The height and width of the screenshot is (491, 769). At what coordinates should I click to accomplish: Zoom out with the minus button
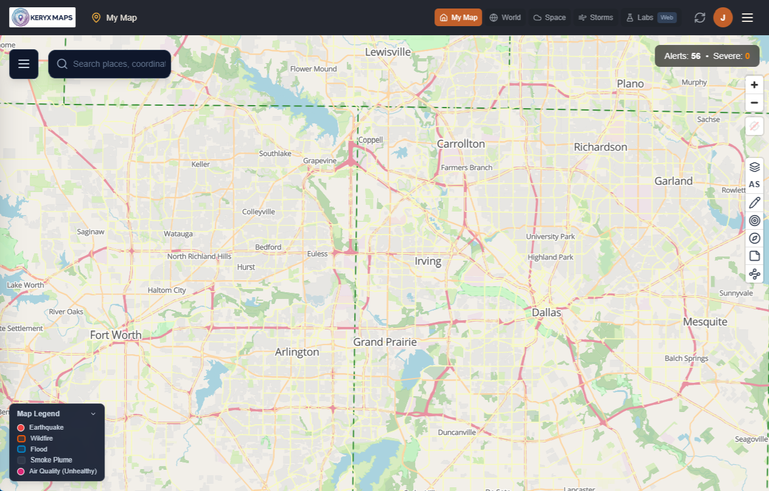[754, 103]
